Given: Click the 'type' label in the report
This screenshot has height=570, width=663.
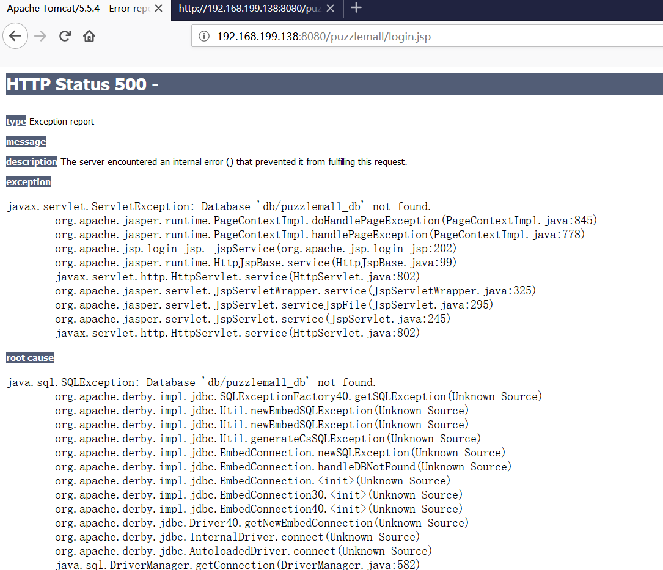Looking at the screenshot, I should tap(16, 122).
